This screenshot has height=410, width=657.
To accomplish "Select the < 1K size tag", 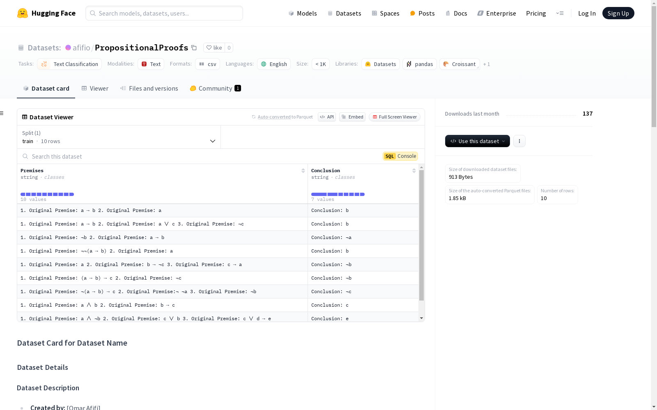I will pos(321,64).
